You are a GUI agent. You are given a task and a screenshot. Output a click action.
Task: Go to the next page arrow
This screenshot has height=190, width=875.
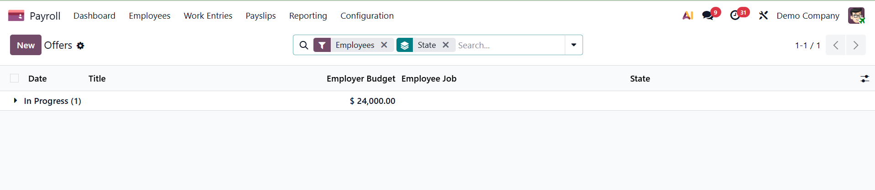pyautogui.click(x=855, y=45)
